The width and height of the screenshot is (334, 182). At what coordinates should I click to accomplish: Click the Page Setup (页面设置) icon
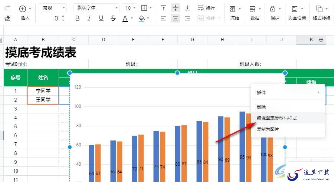point(295,9)
